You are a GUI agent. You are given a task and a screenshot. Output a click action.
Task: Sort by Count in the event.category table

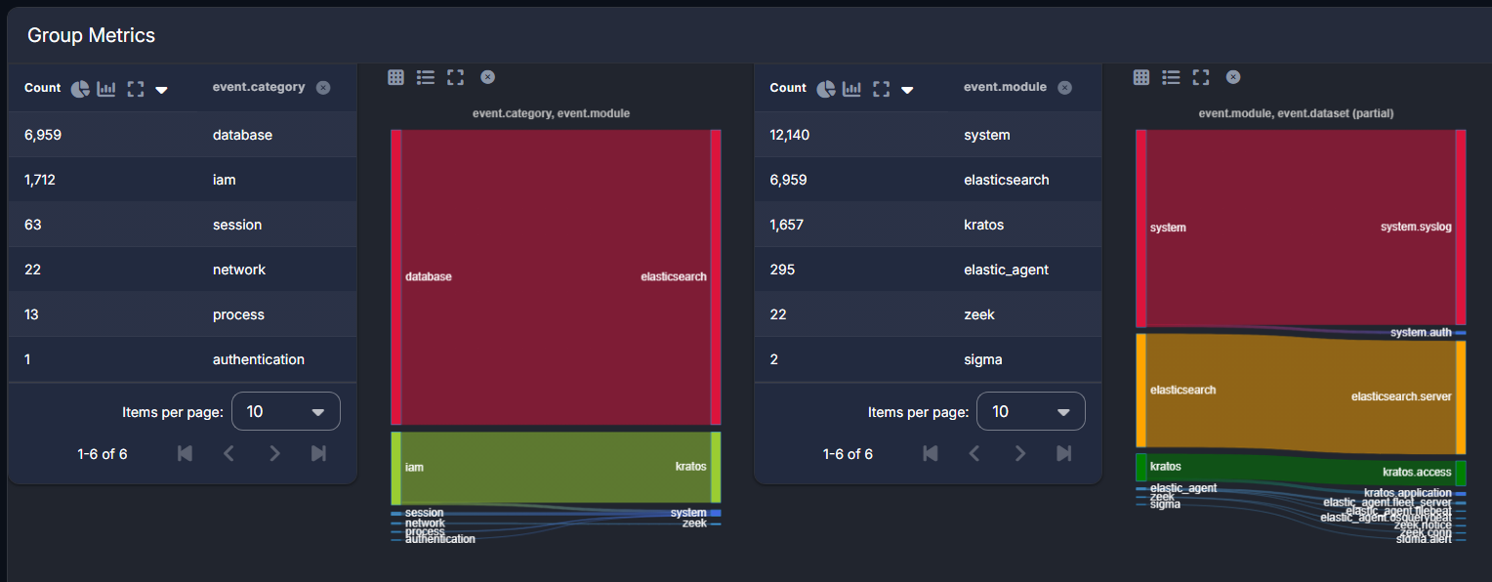(43, 88)
